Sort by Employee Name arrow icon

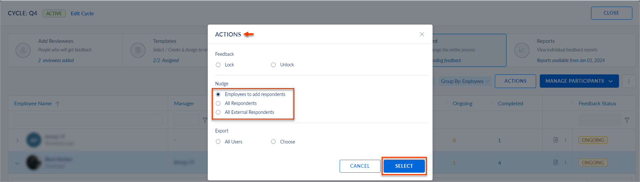pos(58,104)
